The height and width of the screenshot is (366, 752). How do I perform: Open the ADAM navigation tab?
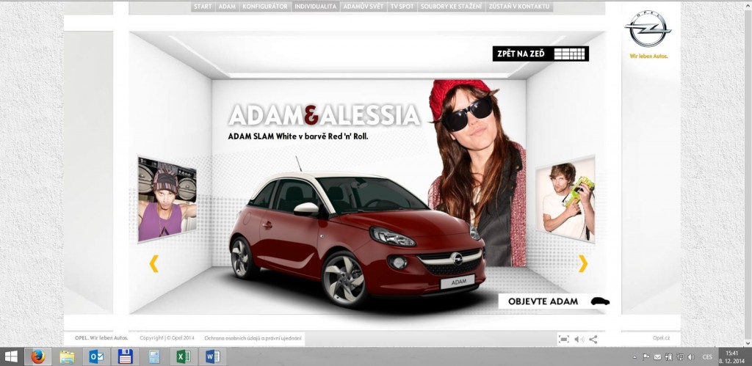point(227,6)
